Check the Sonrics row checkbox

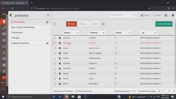pos(55,58)
